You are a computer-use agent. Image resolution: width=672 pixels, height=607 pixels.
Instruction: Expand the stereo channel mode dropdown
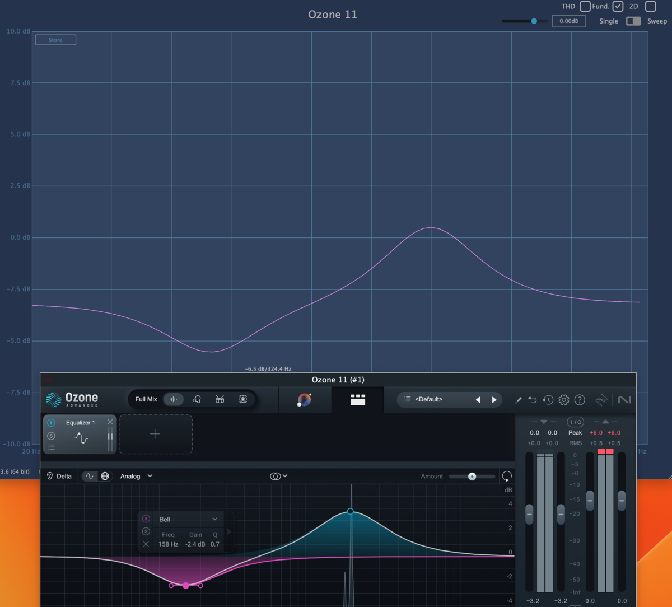tap(279, 475)
